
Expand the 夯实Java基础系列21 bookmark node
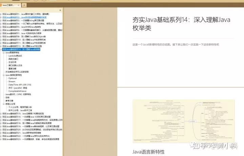[1, 133]
